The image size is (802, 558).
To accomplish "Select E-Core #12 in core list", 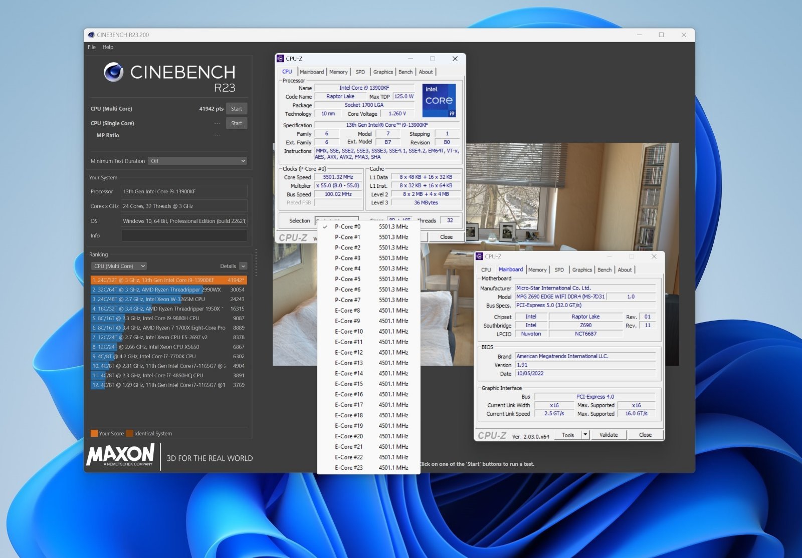I will tap(368, 353).
